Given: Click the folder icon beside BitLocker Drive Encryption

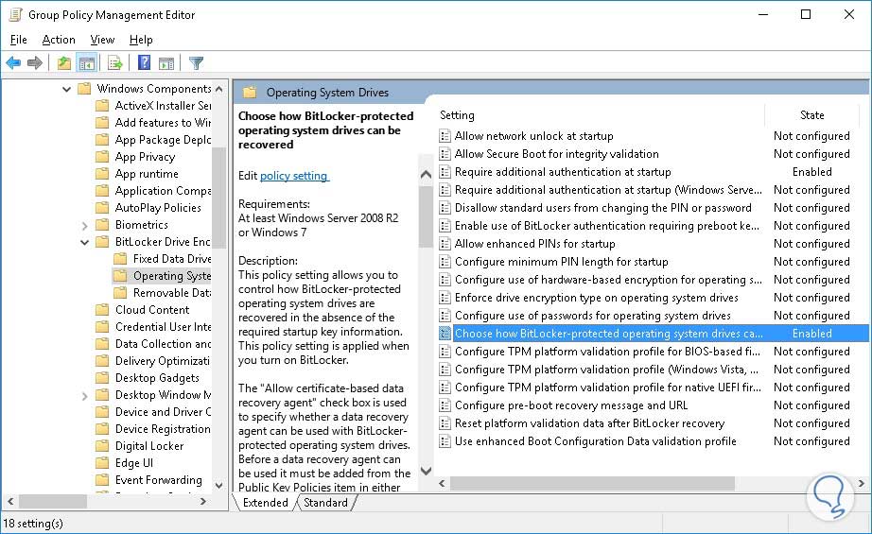Looking at the screenshot, I should 102,242.
